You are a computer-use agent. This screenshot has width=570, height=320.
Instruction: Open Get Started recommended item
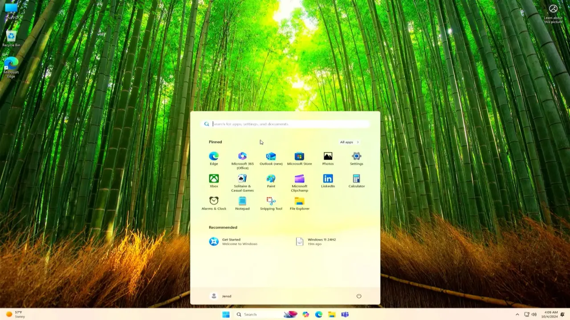click(x=234, y=241)
